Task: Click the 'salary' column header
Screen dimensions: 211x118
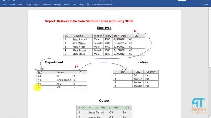Action: point(108,36)
